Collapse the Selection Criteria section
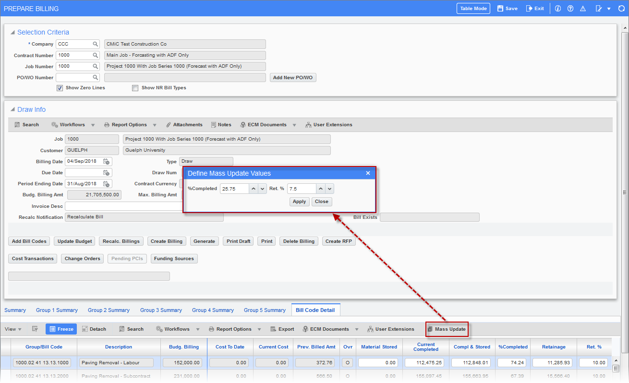Screen dimensions: 629x383 tap(12, 33)
